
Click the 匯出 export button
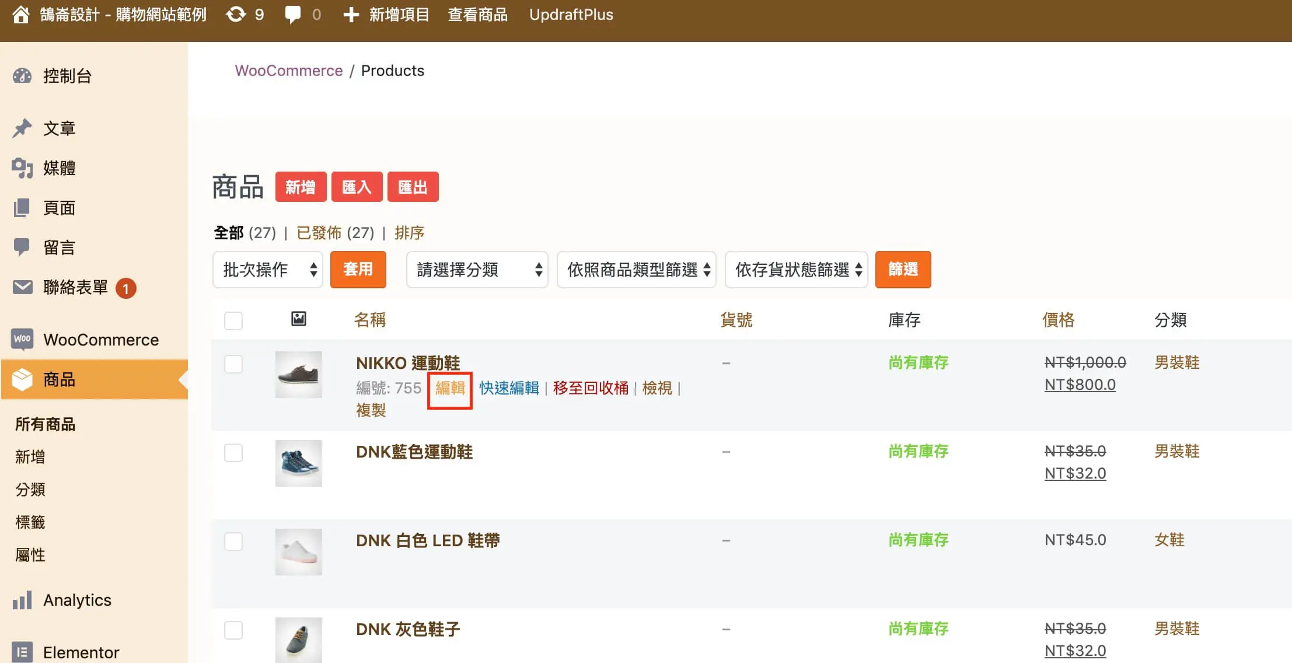(x=413, y=187)
